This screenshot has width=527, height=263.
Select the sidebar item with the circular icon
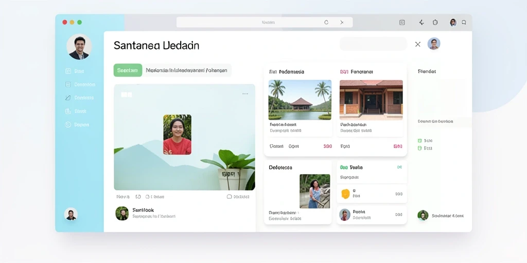click(x=77, y=124)
